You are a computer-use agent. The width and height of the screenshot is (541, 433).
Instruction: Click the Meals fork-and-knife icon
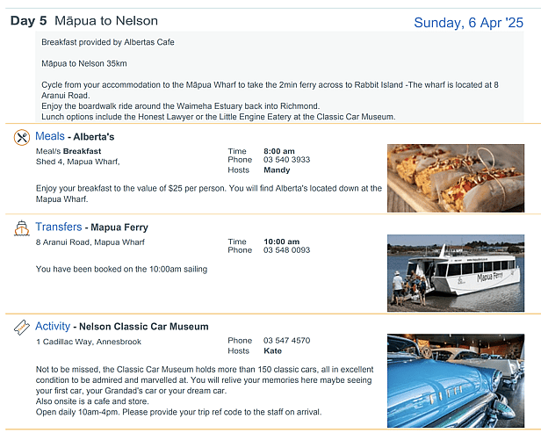coord(22,138)
